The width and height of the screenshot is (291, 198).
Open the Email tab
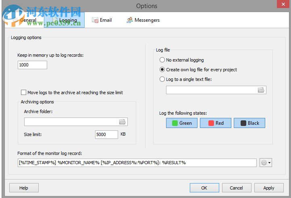pos(102,20)
